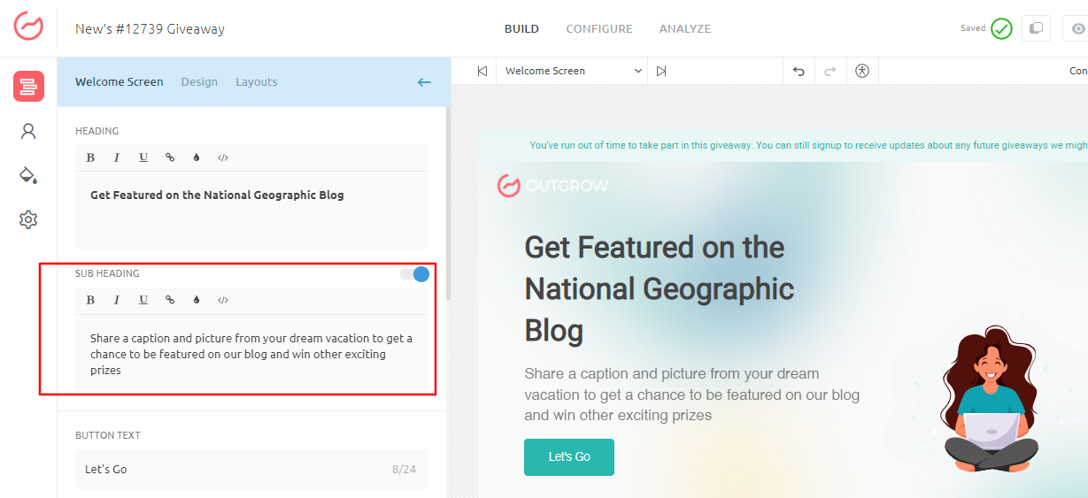The height and width of the screenshot is (498, 1088).
Task: Apply italic in the Sub Heading editor
Action: [x=117, y=300]
